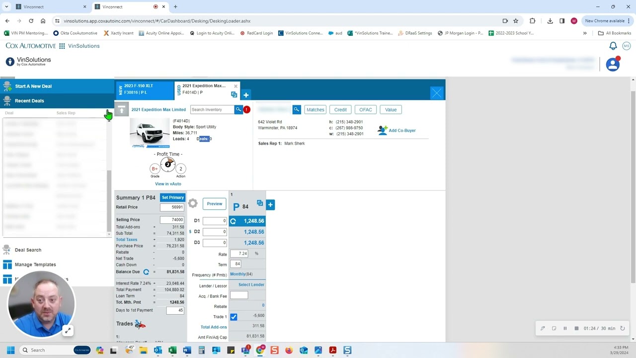Screen dimensions: 636x358
Task: Click the collapse-up arrow beside vehicle name
Action: pyautogui.click(x=122, y=109)
